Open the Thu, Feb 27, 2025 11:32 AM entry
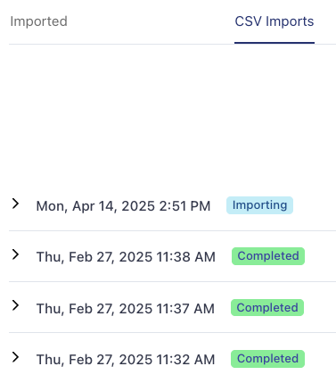The height and width of the screenshot is (383, 336). click(126, 360)
